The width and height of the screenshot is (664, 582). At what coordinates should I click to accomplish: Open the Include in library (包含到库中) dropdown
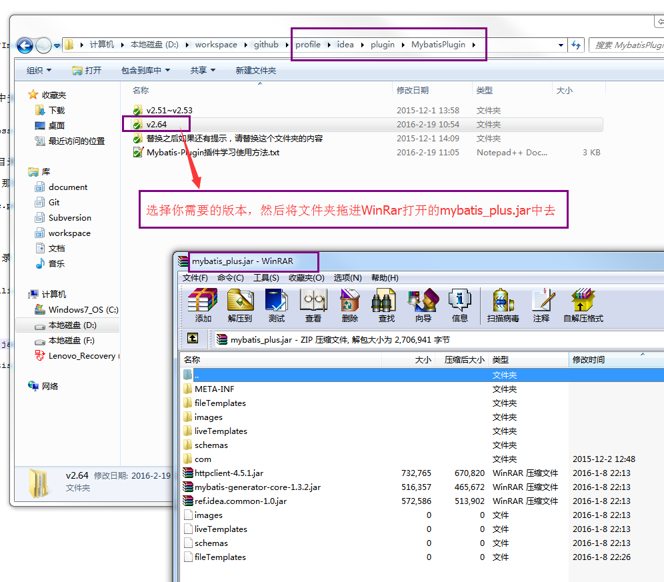click(x=145, y=70)
